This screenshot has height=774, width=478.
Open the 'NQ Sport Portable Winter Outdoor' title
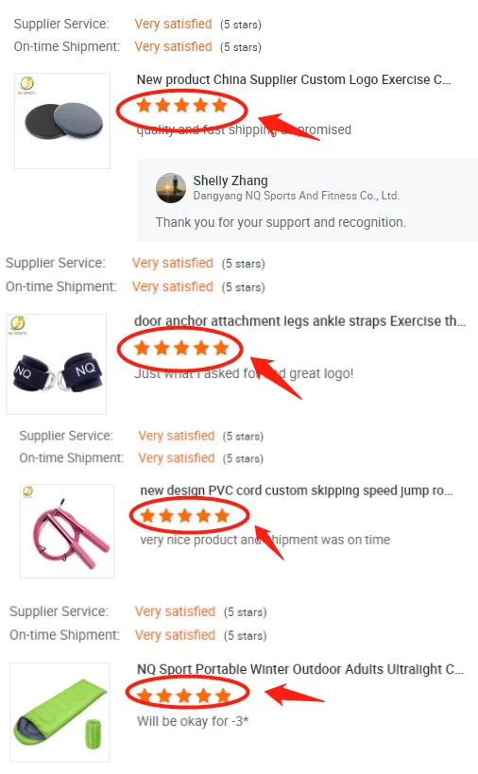click(x=299, y=669)
